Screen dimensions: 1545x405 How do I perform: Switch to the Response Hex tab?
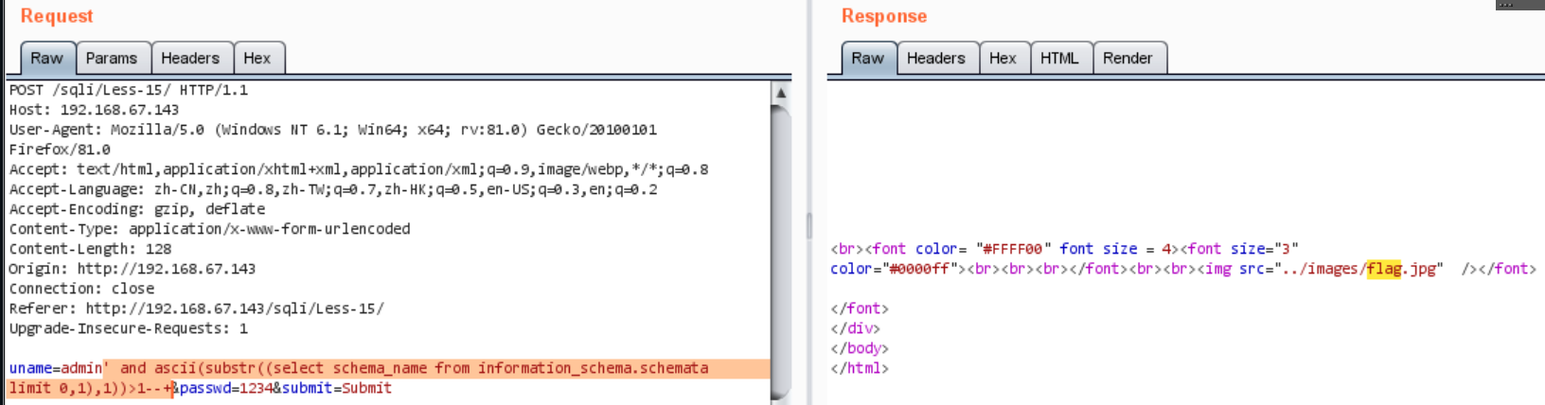click(x=1003, y=58)
